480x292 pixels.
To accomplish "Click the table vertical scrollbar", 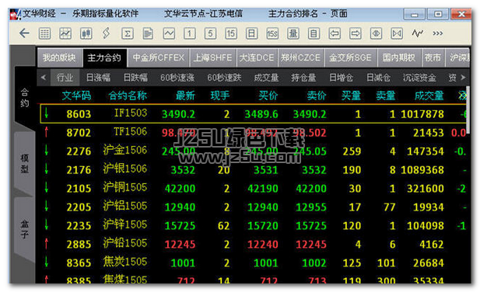I will (468, 109).
